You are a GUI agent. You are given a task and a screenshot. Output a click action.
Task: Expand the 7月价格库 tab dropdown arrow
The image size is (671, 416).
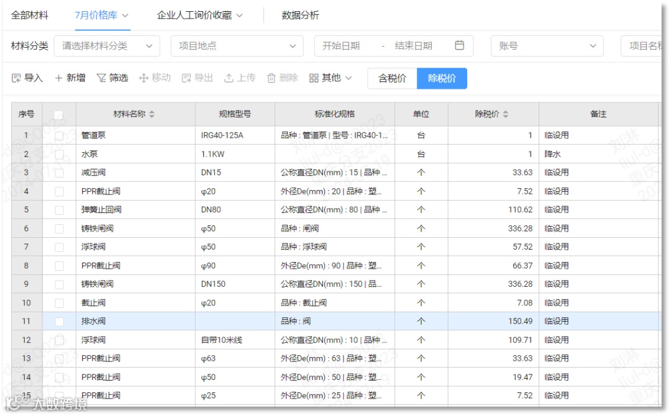[125, 16]
